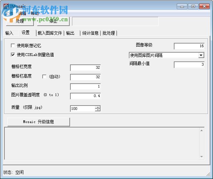This screenshot has width=213, height=179.
Task: Open the 文件 menu
Action: (x=9, y=13)
